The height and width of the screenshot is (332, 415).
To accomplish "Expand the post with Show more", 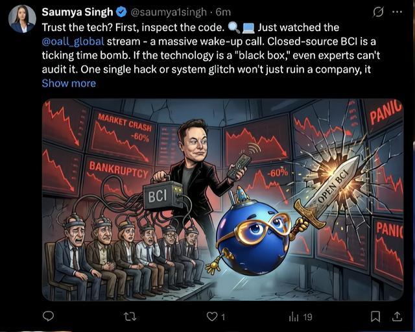I will click(69, 84).
